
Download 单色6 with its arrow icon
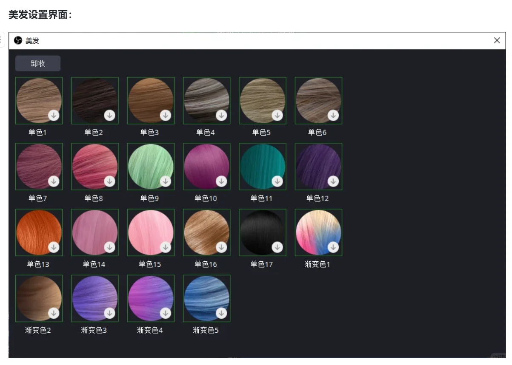[333, 115]
